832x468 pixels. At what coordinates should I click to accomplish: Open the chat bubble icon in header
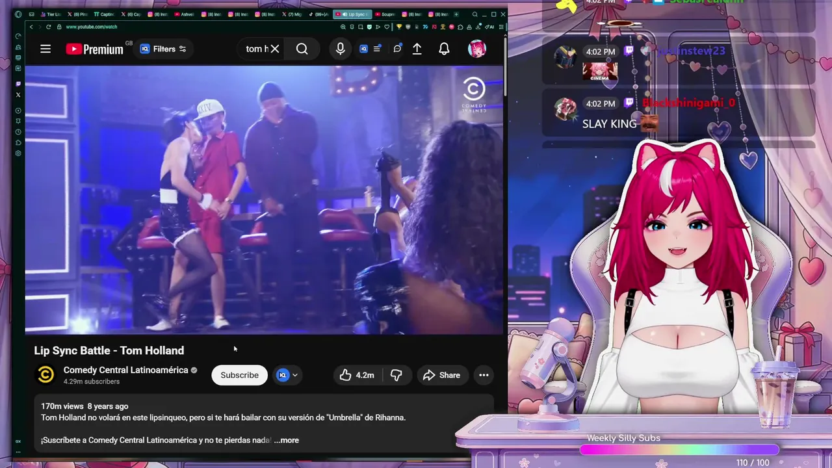(x=397, y=49)
